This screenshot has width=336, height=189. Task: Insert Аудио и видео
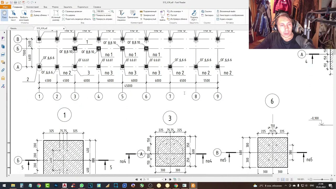(x=224, y=19)
